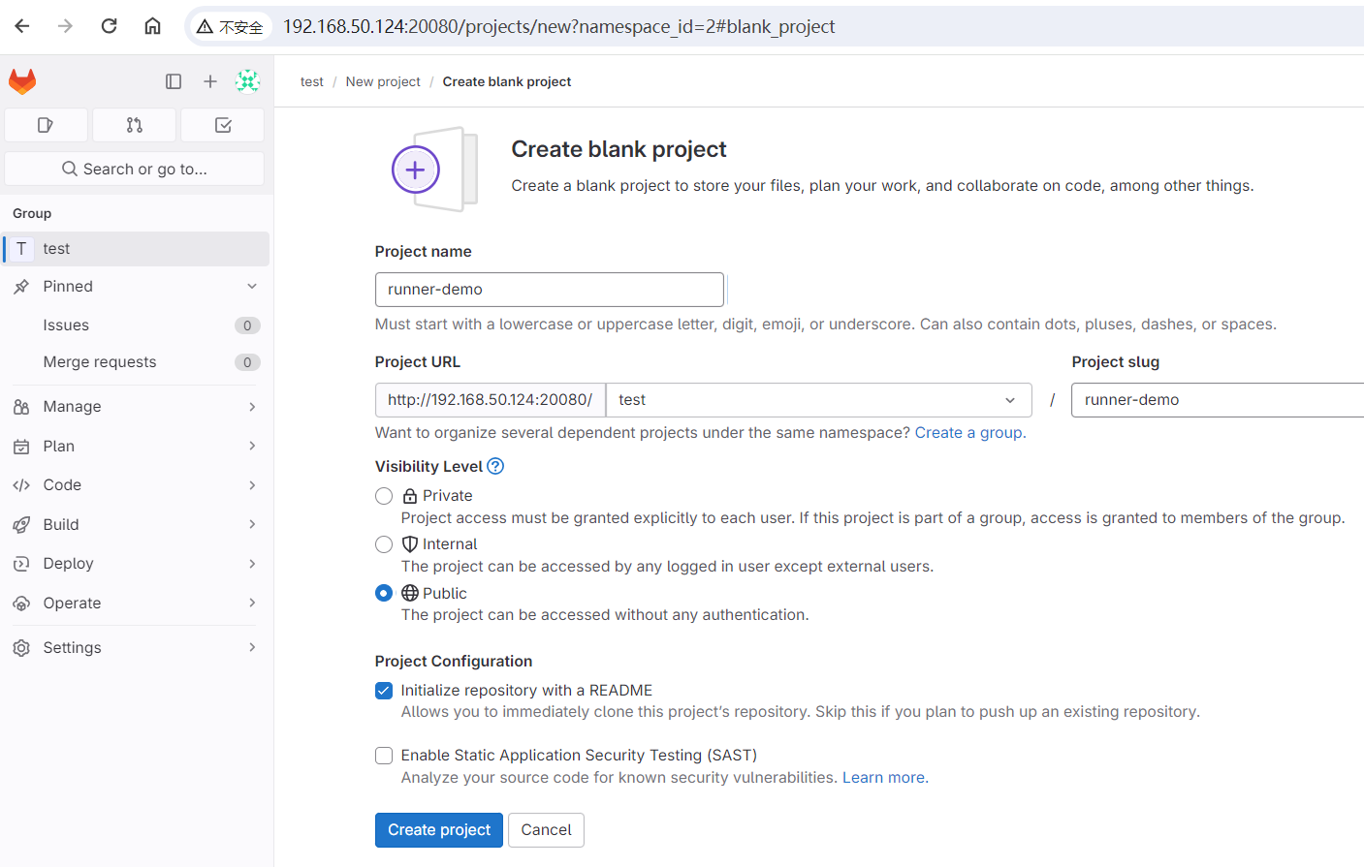
Task: Click the Create project button
Action: pyautogui.click(x=438, y=830)
